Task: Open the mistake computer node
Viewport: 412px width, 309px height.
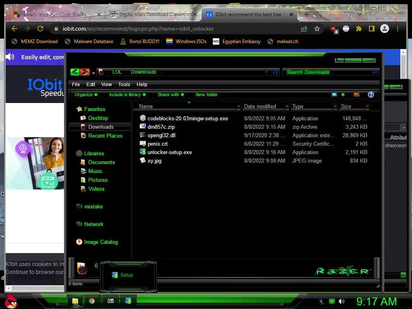Action: 93,206
